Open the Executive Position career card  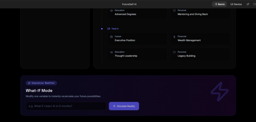[x=137, y=39]
